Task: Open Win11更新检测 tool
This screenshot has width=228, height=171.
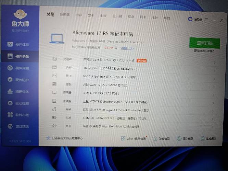Action: coord(133,138)
